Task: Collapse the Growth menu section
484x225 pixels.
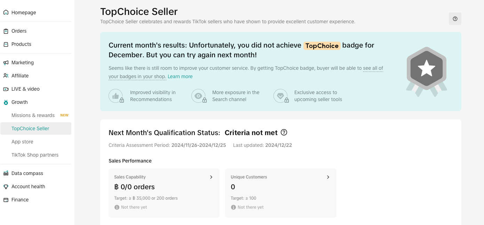Action: coord(19,102)
